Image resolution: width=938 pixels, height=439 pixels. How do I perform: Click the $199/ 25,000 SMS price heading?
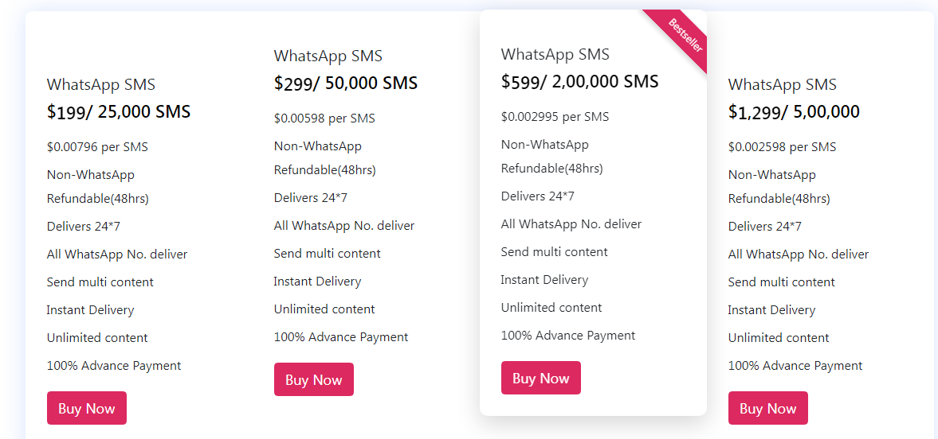coord(119,111)
